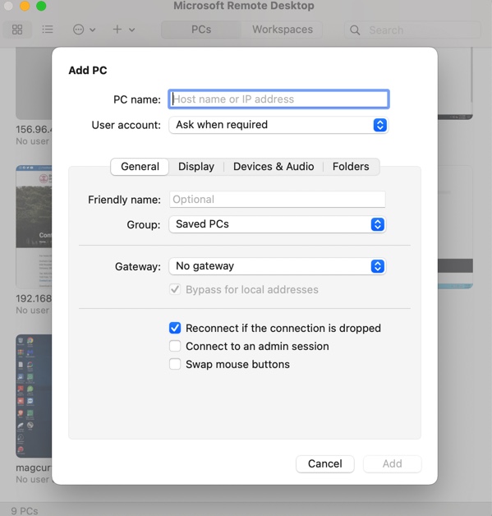The image size is (492, 516).
Task: Click the '9 PCs' status text
Action: [25, 511]
